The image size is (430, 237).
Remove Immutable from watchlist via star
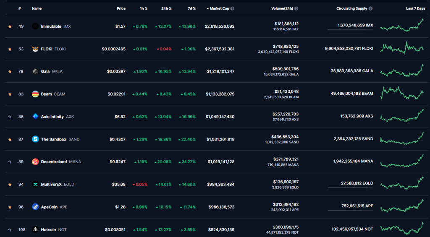point(10,26)
